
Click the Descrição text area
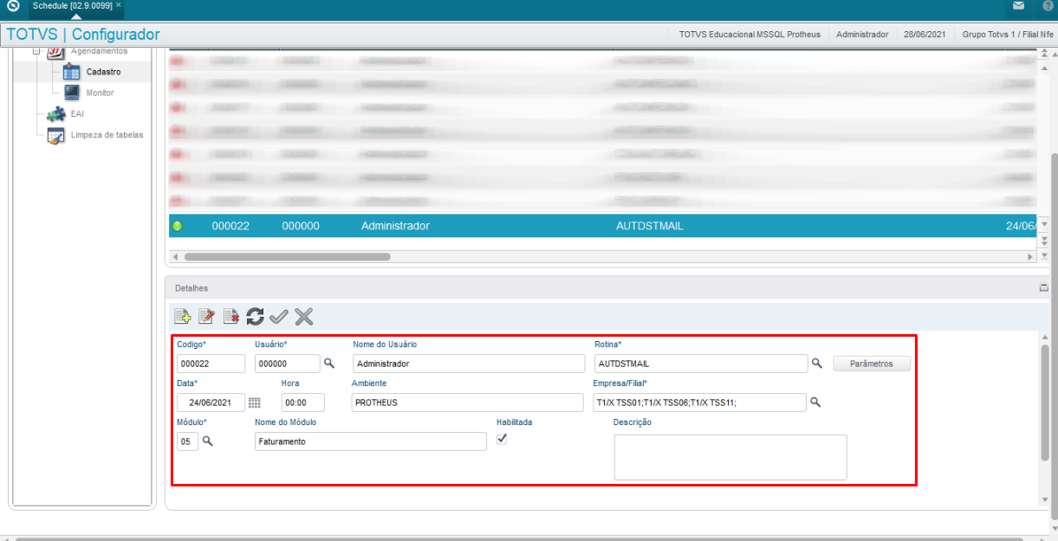(730, 457)
